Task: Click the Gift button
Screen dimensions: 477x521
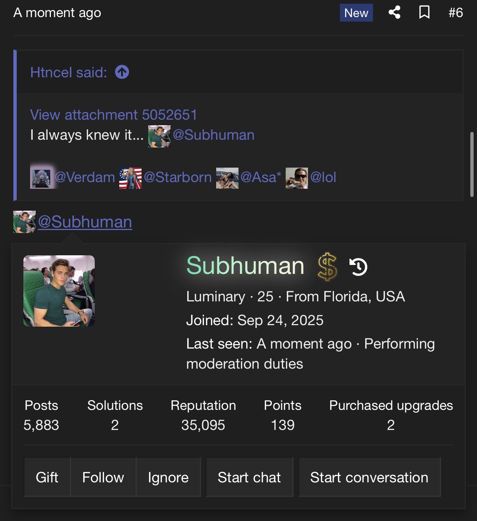Action: [47, 477]
